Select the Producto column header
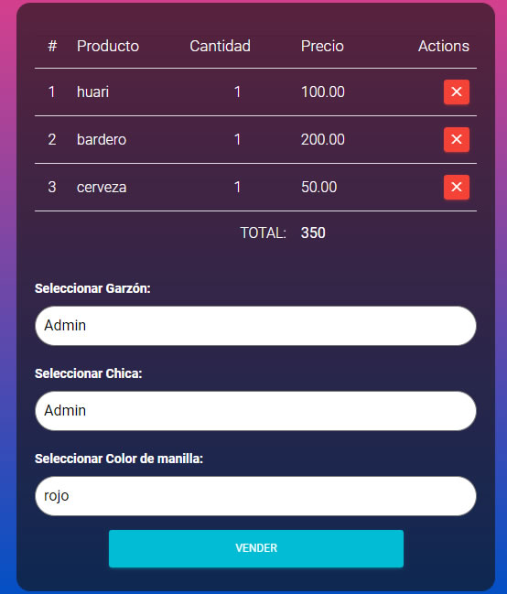The width and height of the screenshot is (507, 594). pyautogui.click(x=108, y=46)
